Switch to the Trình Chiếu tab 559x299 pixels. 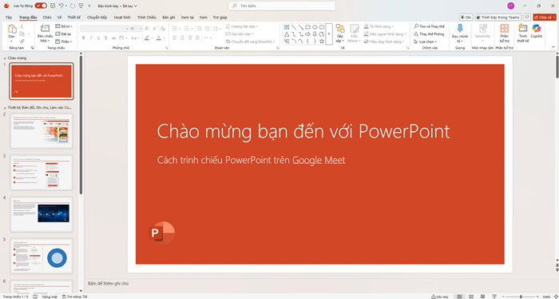pyautogui.click(x=146, y=17)
